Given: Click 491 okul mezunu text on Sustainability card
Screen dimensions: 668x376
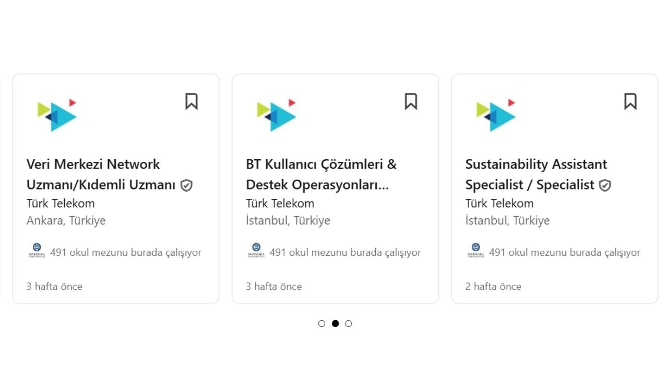Looking at the screenshot, I should click(564, 253).
